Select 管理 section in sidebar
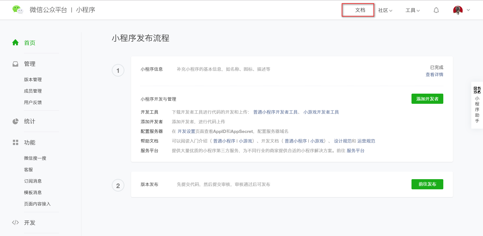483x236 pixels. pyautogui.click(x=30, y=64)
